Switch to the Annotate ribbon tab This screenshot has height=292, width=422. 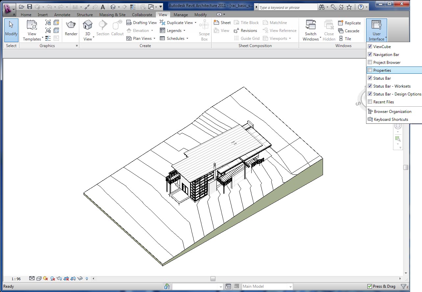pos(62,15)
